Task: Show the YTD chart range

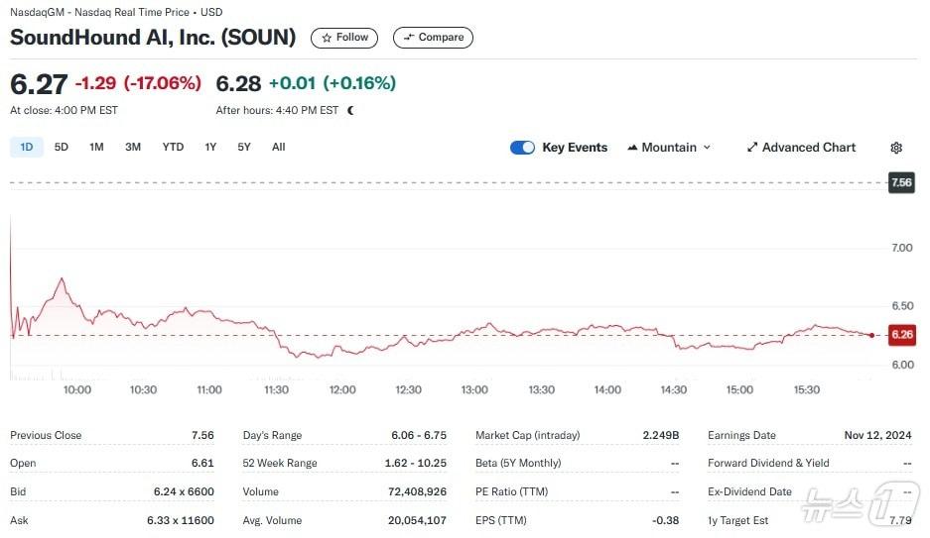Action: coord(173,147)
